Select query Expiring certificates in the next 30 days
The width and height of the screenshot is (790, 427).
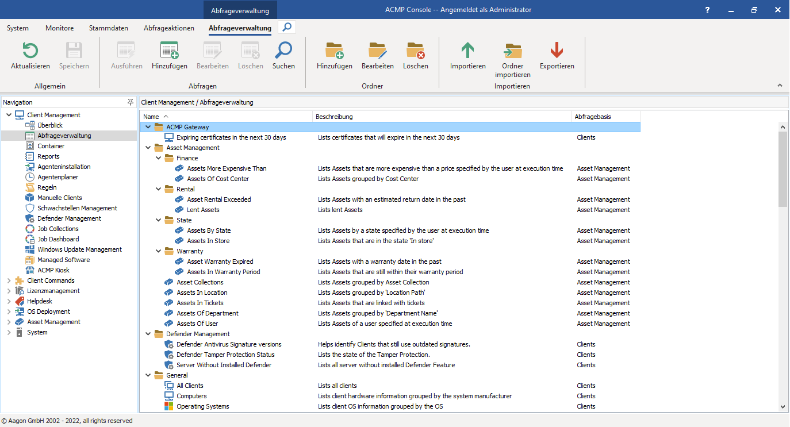pyautogui.click(x=231, y=137)
